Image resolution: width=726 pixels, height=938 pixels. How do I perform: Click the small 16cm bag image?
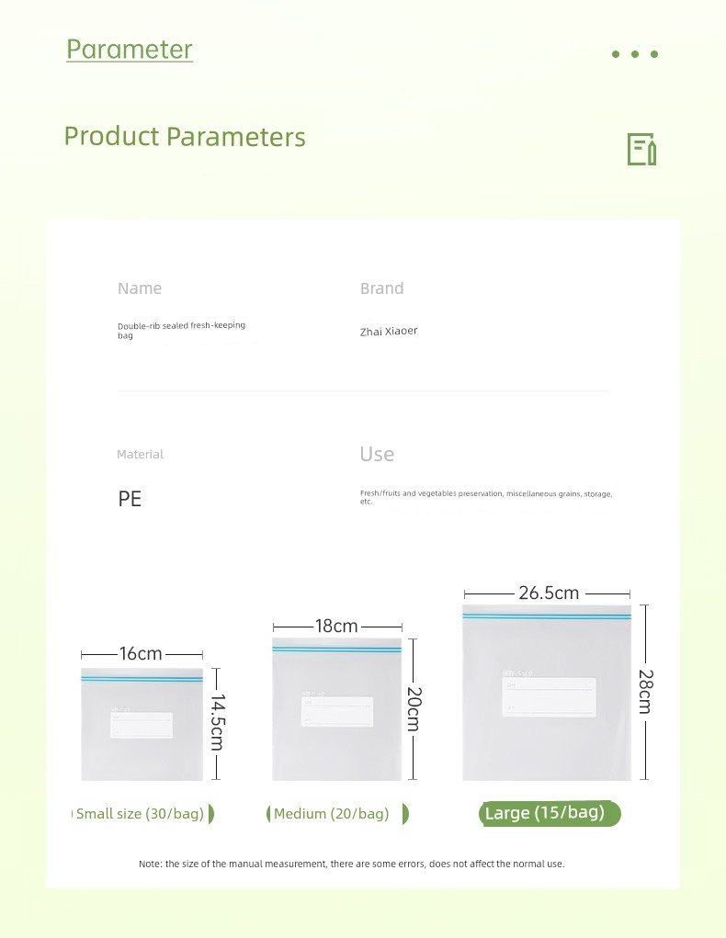coord(142,725)
